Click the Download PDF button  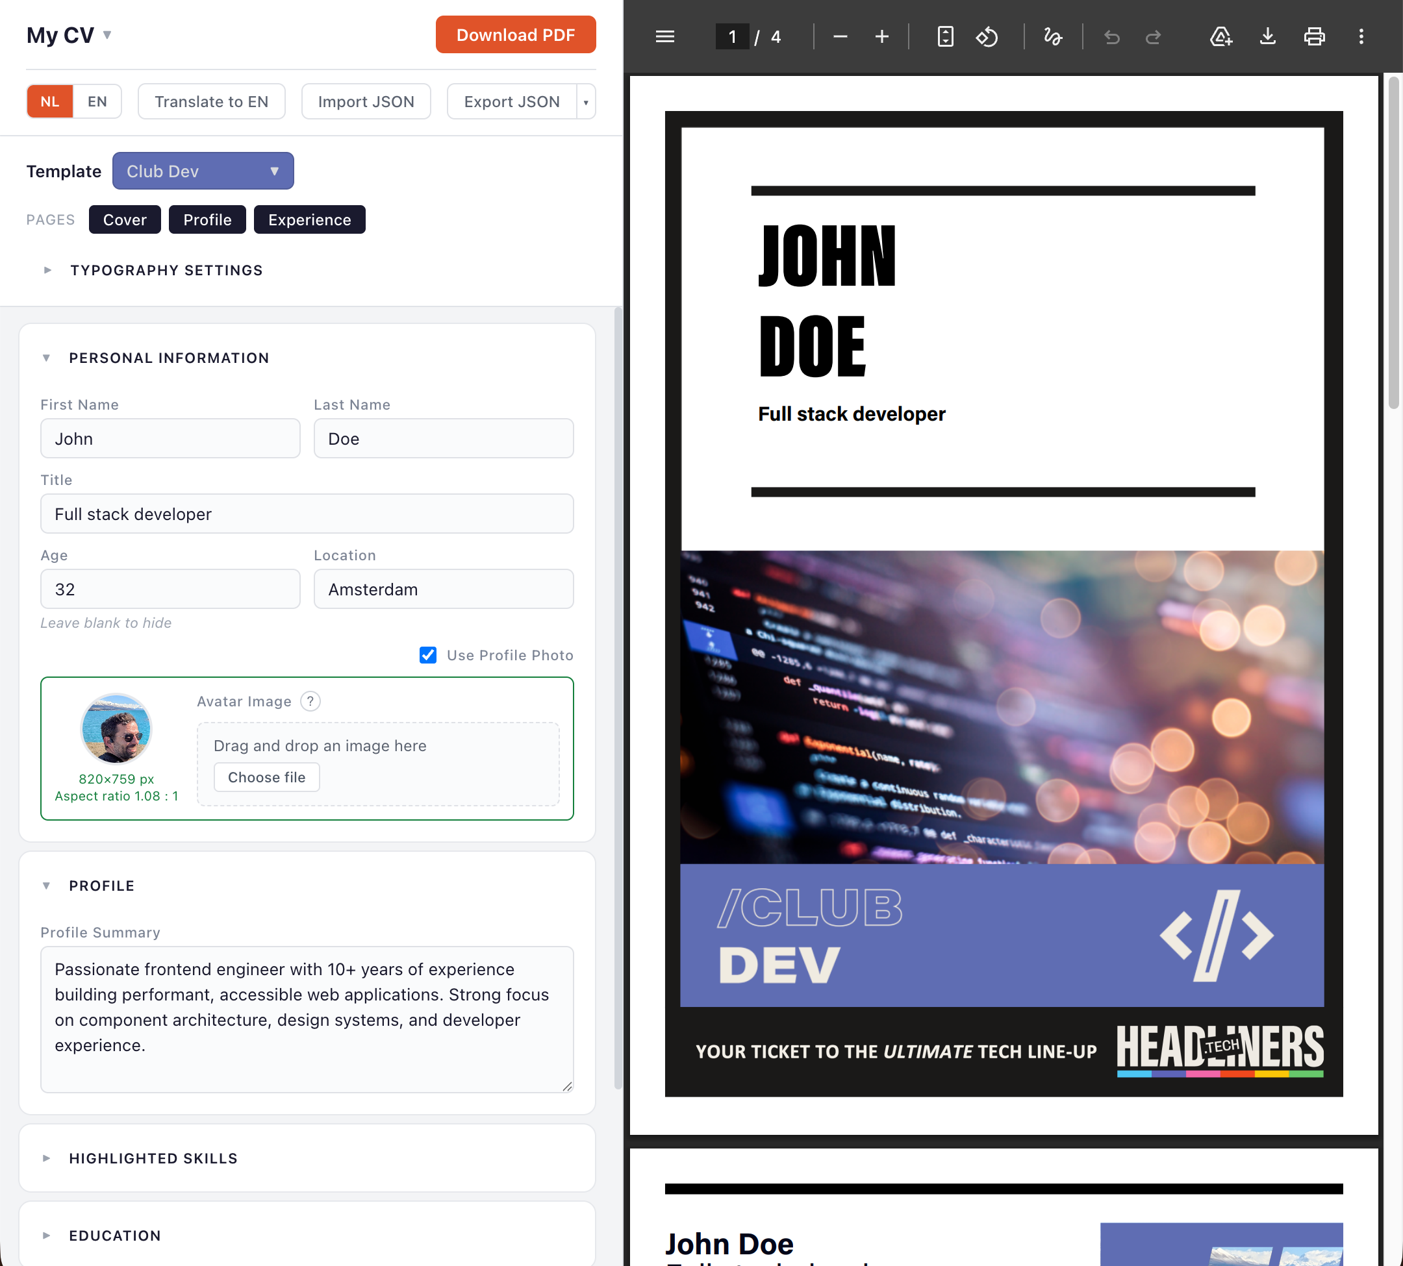pos(516,35)
